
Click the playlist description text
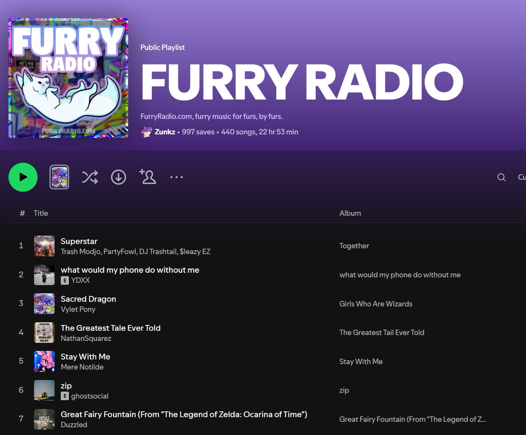(x=211, y=116)
